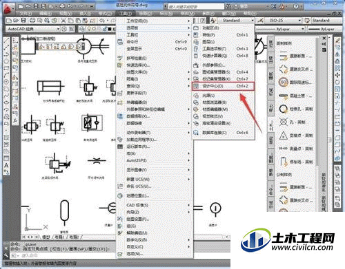Click the search keyword field in title bar
Viewport: 345px width, 269px height.
click(196, 6)
